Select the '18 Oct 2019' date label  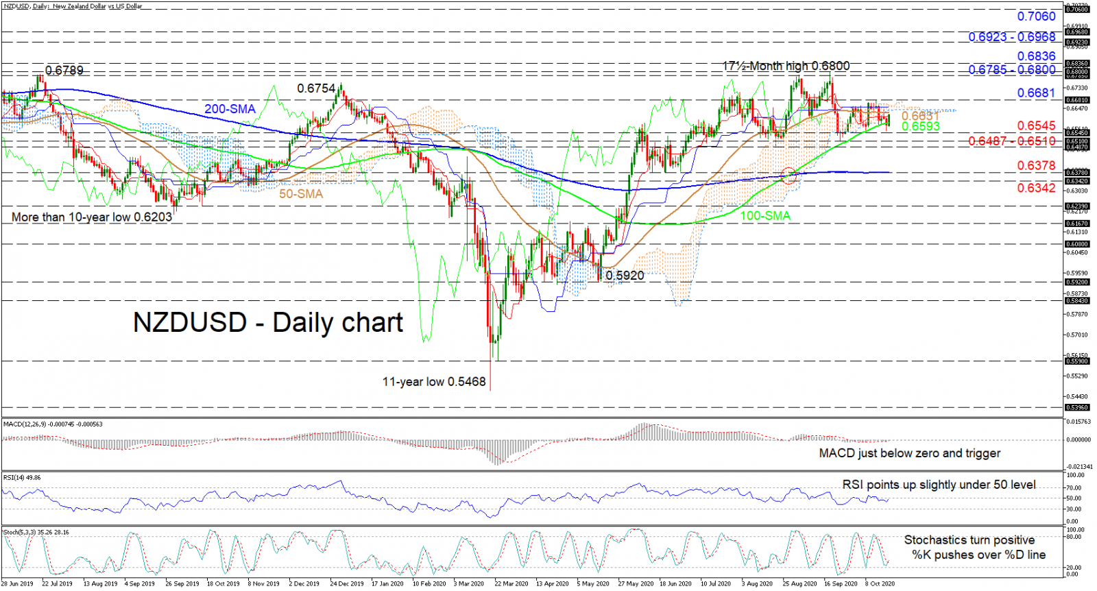pos(224,584)
